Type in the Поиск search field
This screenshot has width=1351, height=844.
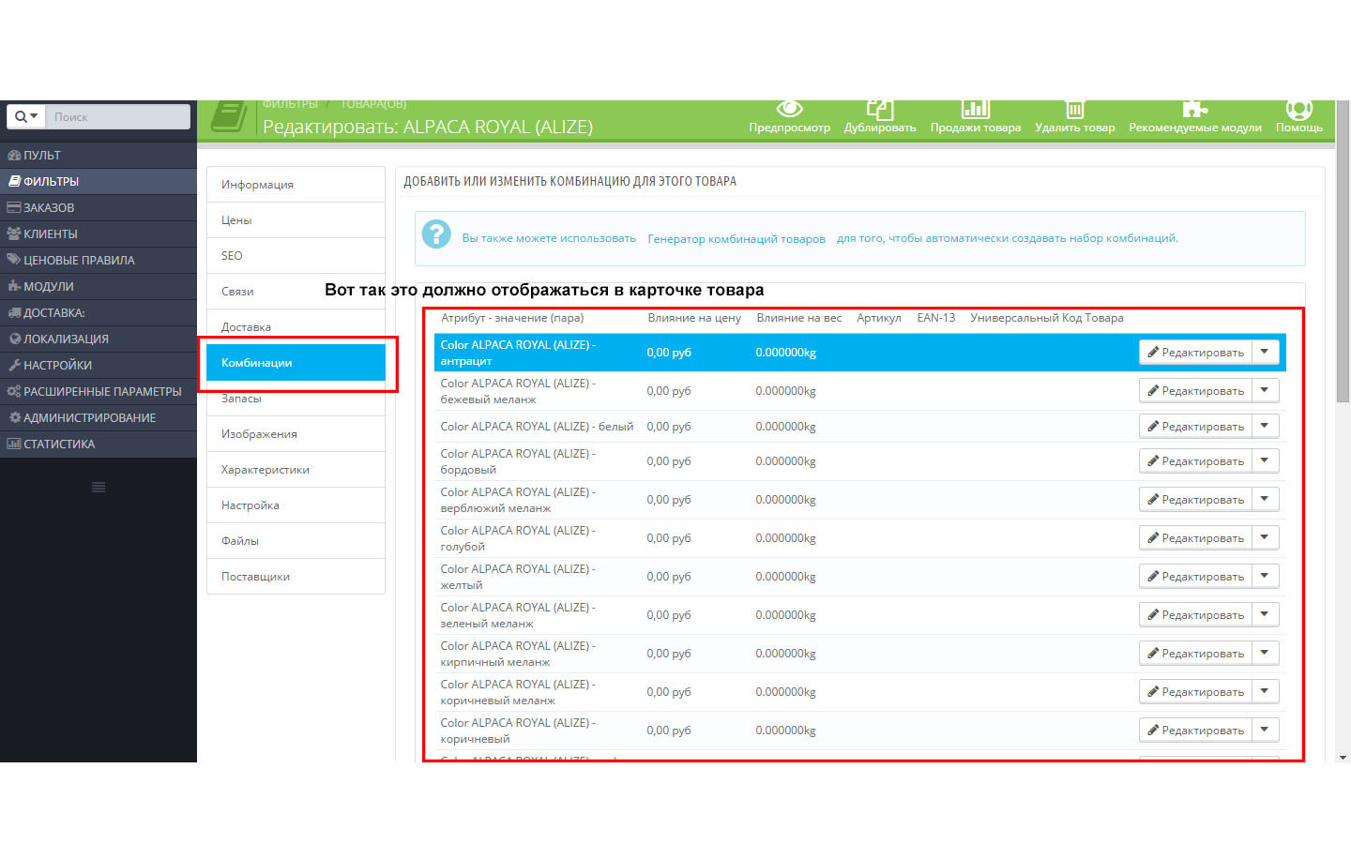117,116
